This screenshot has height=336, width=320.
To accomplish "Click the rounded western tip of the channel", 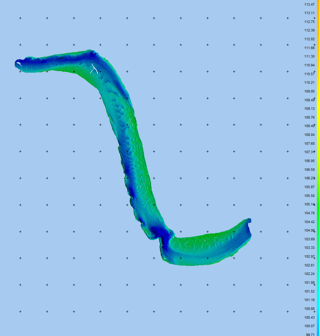I will [x=18, y=64].
